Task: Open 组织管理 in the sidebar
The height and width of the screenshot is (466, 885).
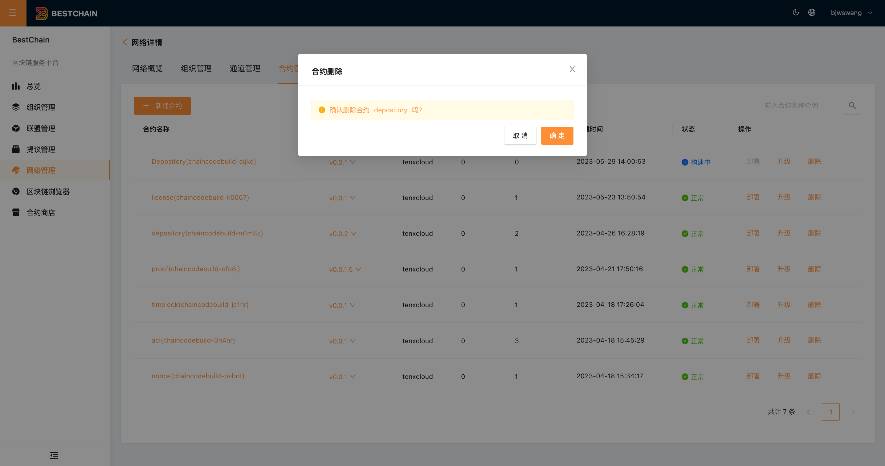Action: pyautogui.click(x=55, y=107)
